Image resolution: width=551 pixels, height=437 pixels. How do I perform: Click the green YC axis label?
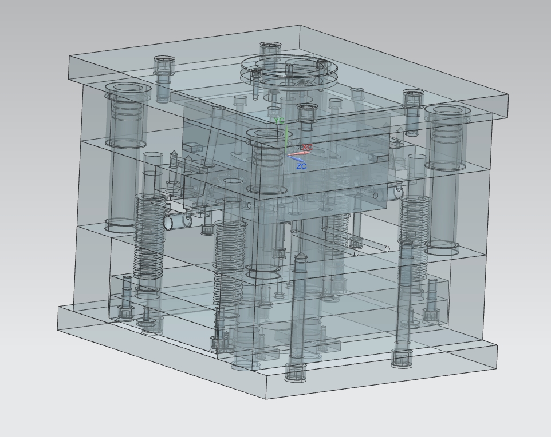(280, 121)
